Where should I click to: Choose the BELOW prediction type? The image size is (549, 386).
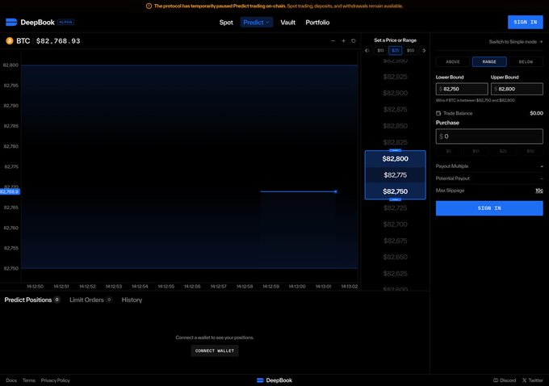click(526, 61)
